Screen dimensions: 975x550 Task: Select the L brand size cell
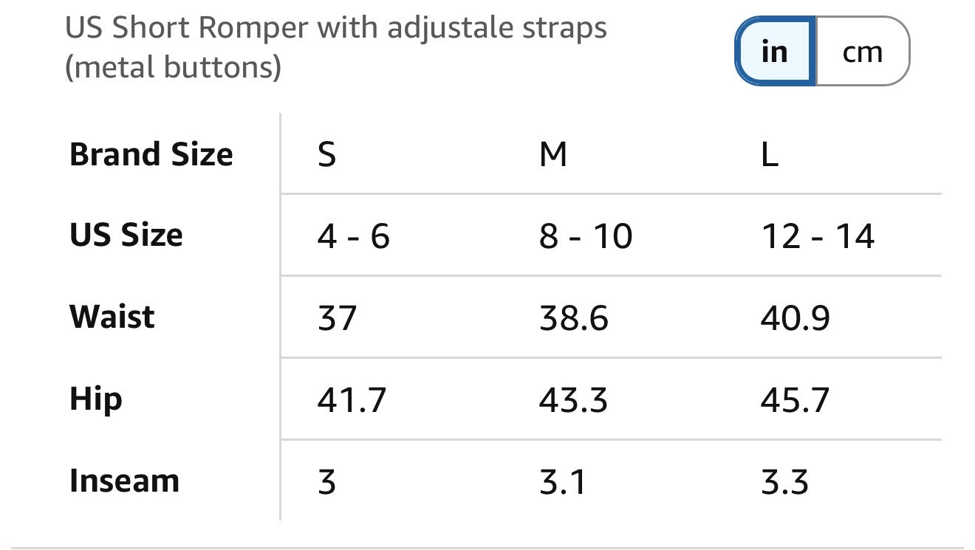(x=770, y=154)
